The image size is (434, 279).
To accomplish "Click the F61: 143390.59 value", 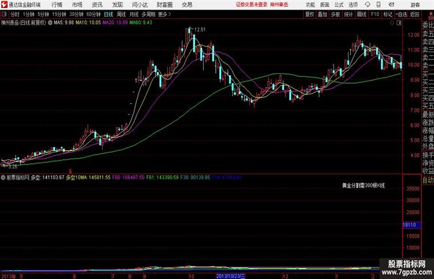I will click(162, 178).
